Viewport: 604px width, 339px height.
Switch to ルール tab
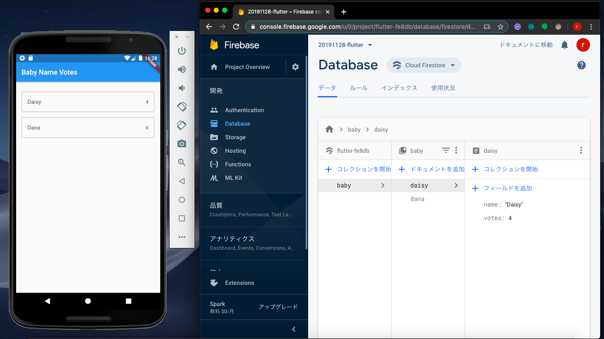tap(359, 88)
